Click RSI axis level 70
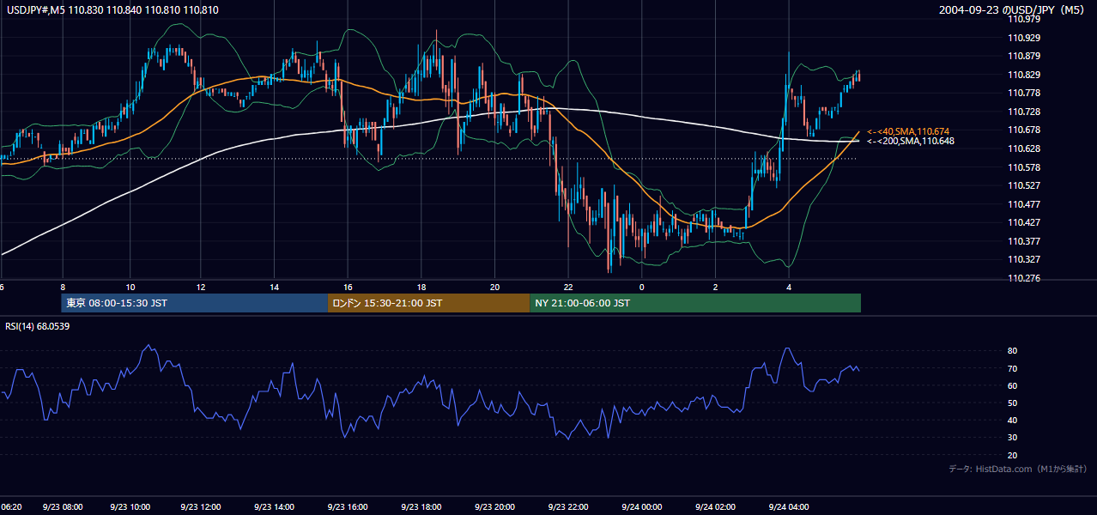Screen dimensions: 1097x515 1013,368
